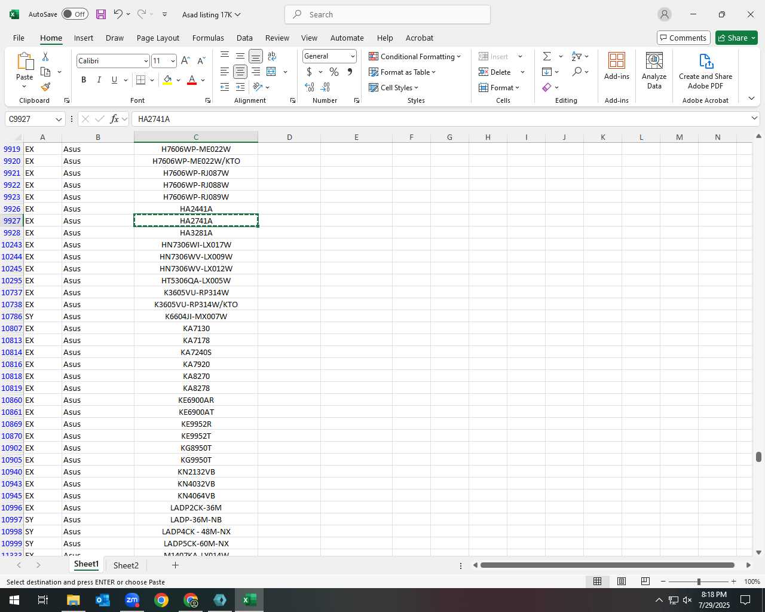The width and height of the screenshot is (765, 612).
Task: Click Decrease Decimal icon
Action: [x=325, y=87]
